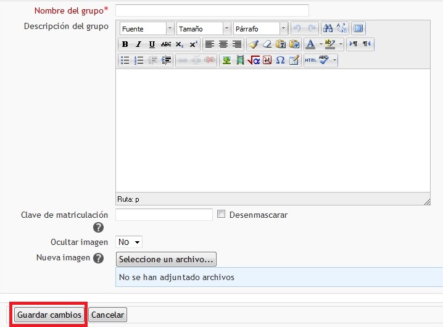443x327 pixels.
Task: Click Seleccione un archivo button
Action: pos(166,259)
